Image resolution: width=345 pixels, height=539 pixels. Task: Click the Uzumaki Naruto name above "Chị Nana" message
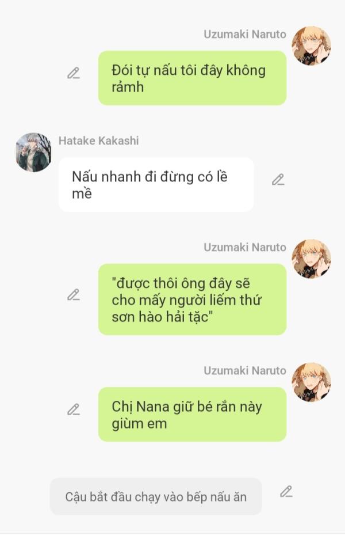click(245, 371)
